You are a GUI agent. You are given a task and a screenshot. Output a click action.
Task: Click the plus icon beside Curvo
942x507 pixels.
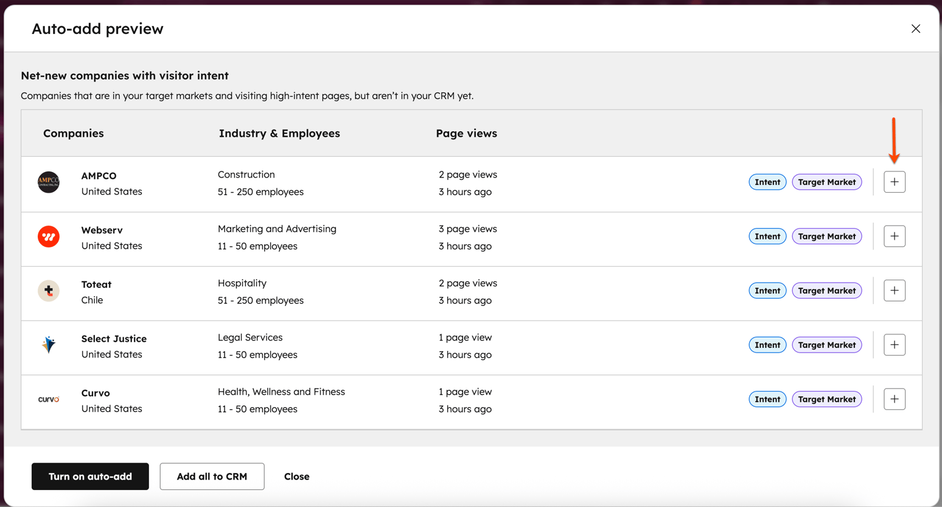click(894, 399)
